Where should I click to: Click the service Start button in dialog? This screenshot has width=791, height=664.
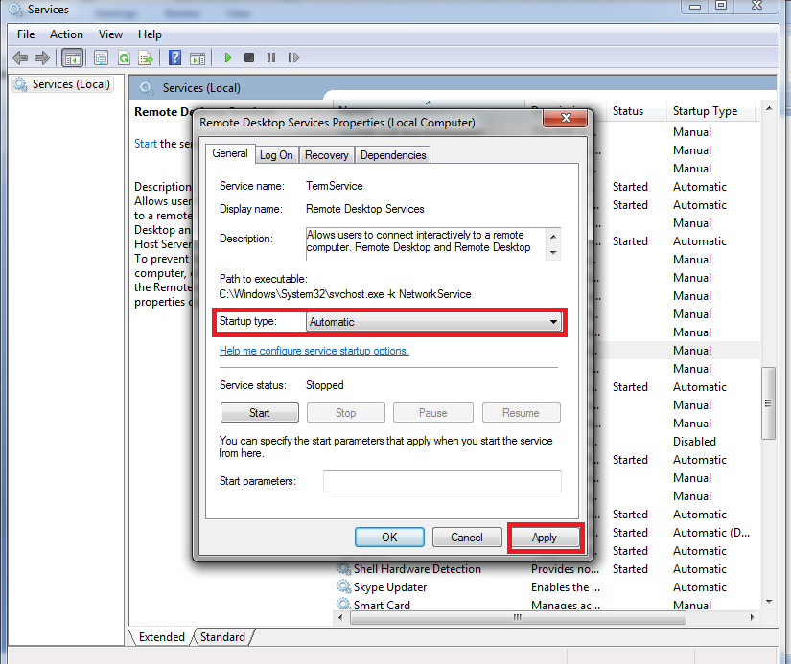click(259, 412)
